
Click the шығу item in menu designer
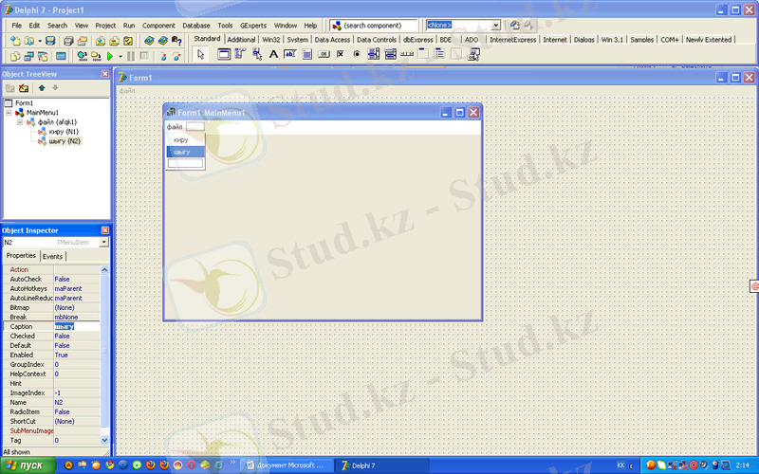coord(185,152)
